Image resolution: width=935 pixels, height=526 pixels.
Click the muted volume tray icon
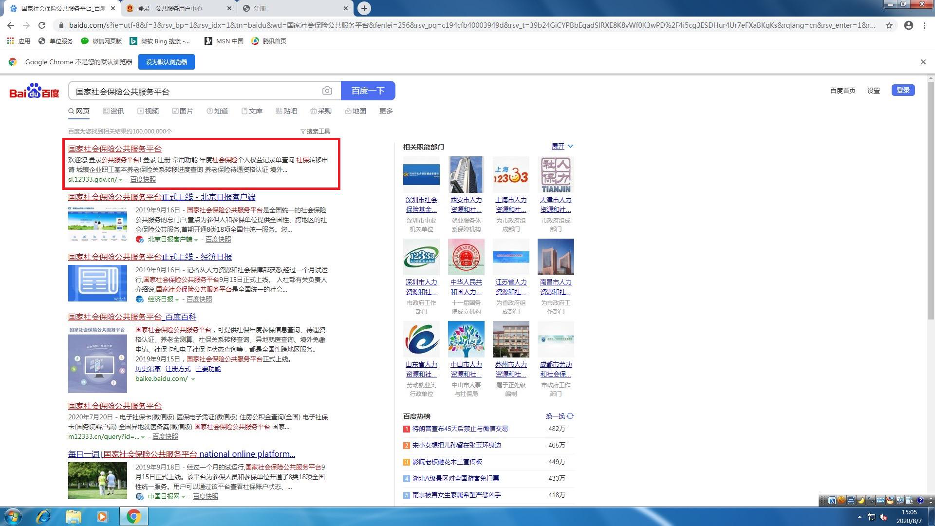coord(883,517)
